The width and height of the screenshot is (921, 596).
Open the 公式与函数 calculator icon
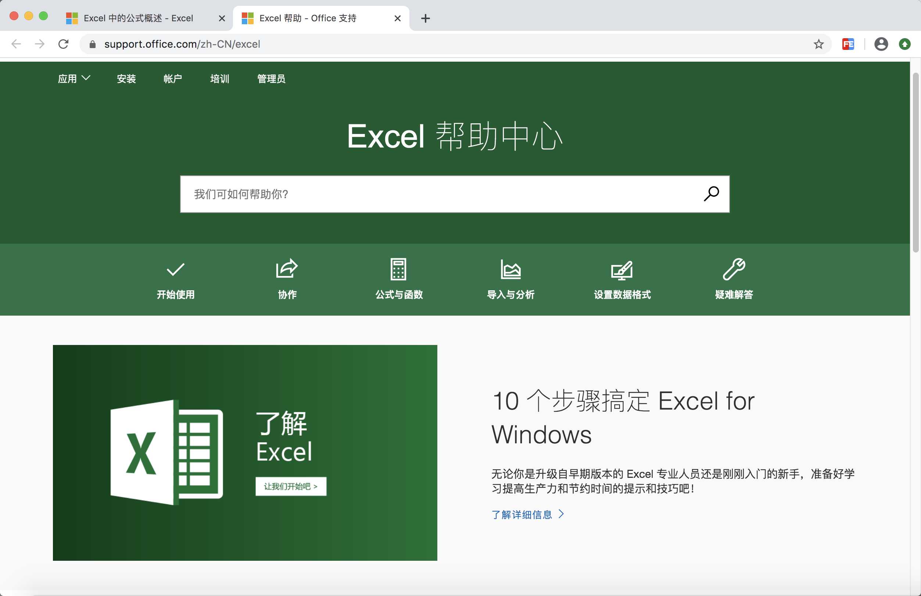398,269
